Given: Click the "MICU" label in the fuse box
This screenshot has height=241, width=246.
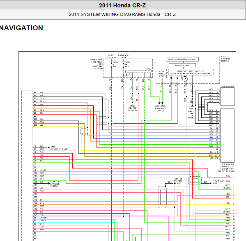Looking at the screenshot, I should 149,69.
